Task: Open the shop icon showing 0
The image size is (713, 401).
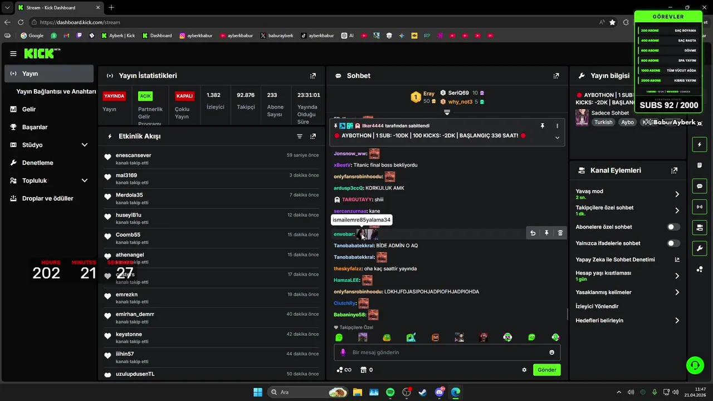Action: pos(367,370)
